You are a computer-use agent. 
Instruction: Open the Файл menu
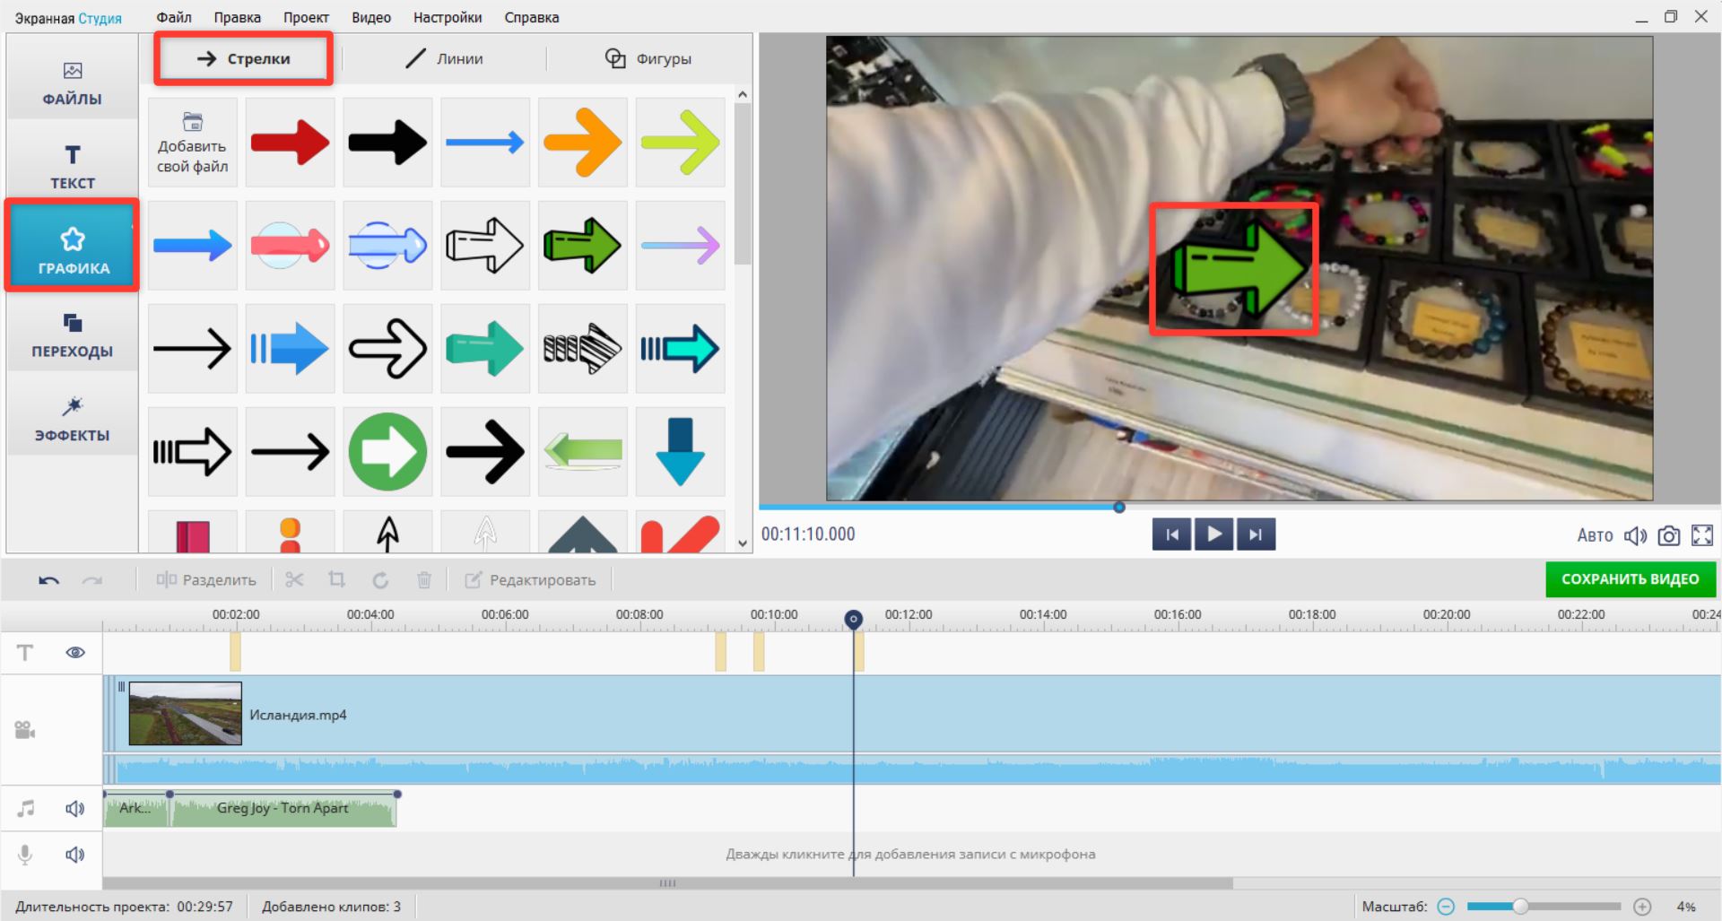pyautogui.click(x=174, y=17)
